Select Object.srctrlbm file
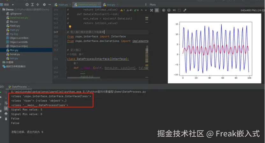Viewport: 265px width, 143px height. coord(19,38)
